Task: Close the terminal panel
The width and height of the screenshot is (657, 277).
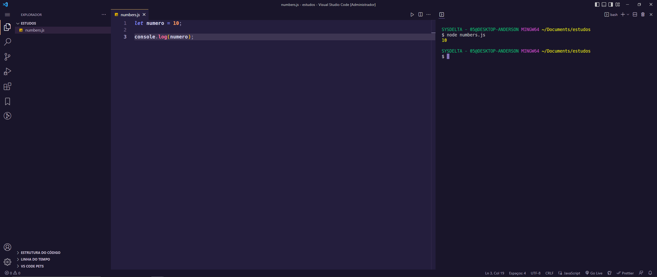Action: pyautogui.click(x=651, y=15)
